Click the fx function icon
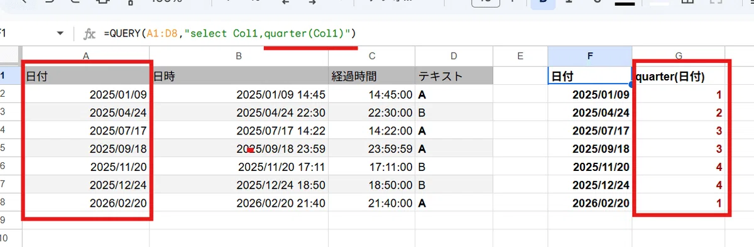 [89, 33]
